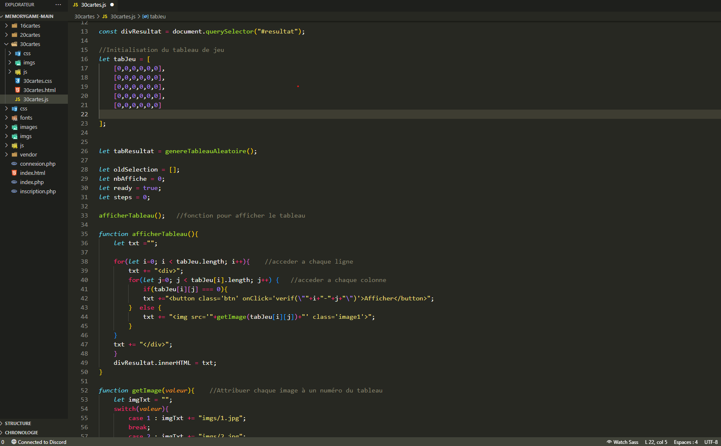721x446 pixels.
Task: Select the 30cartes.js editor tab
Action: 93,5
